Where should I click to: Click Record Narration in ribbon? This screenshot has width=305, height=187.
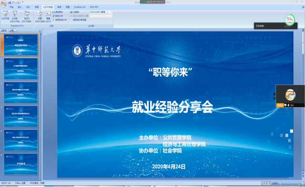coord(58,12)
